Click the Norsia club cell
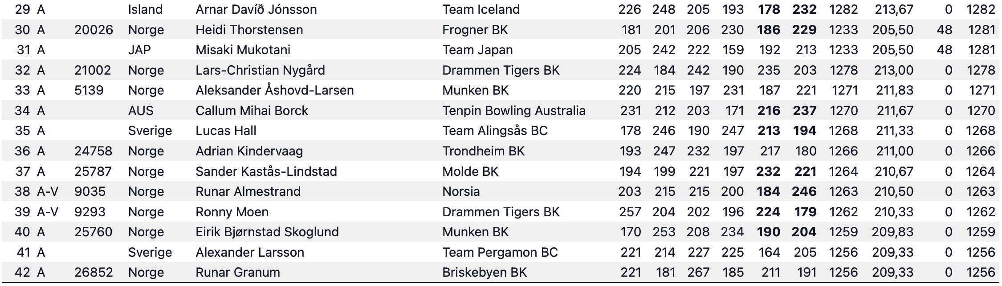Image resolution: width=1002 pixels, height=286 pixels. click(x=461, y=191)
